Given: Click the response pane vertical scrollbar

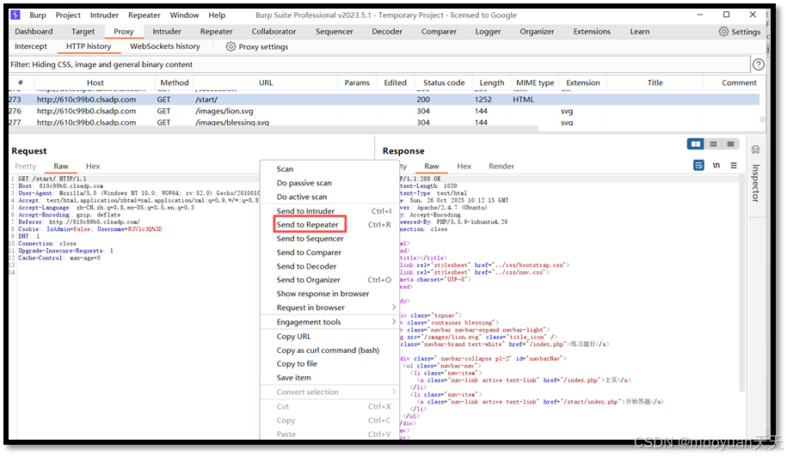Looking at the screenshot, I should tap(741, 283).
